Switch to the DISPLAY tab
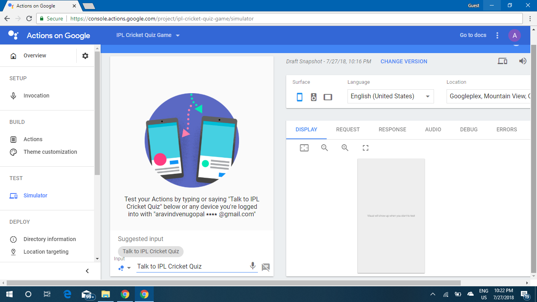Screen dimensions: 537x302 pos(306,130)
